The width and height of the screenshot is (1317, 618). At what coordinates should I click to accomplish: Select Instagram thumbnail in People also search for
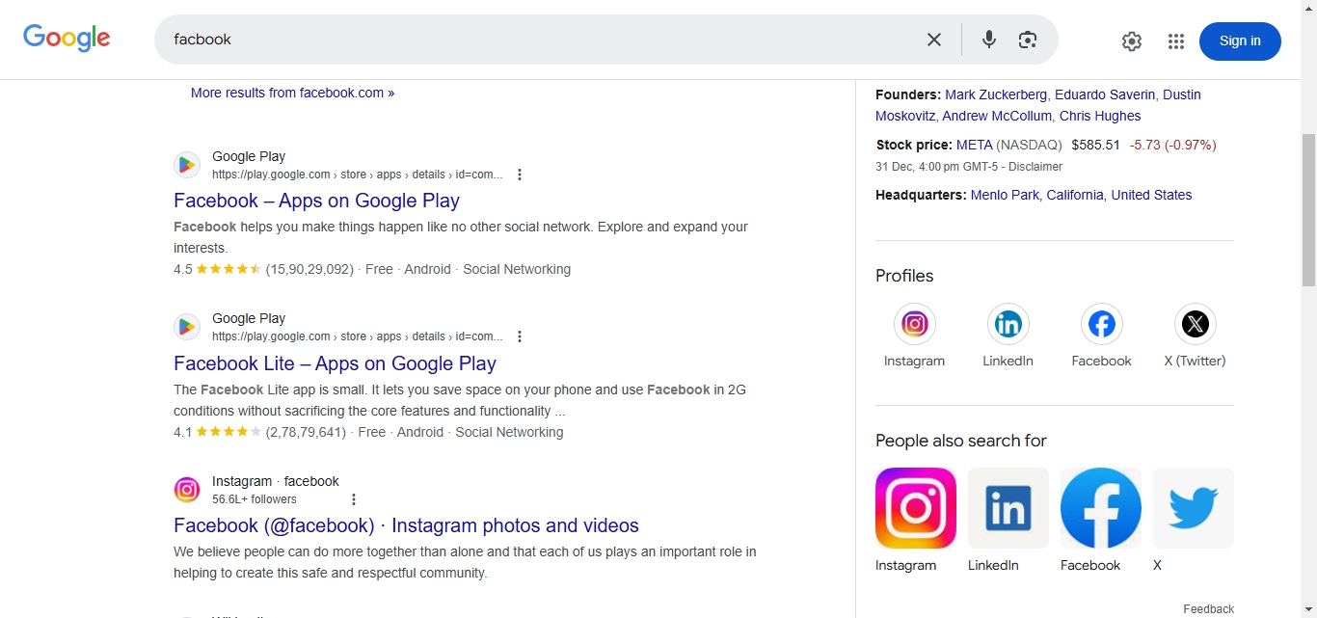[916, 508]
